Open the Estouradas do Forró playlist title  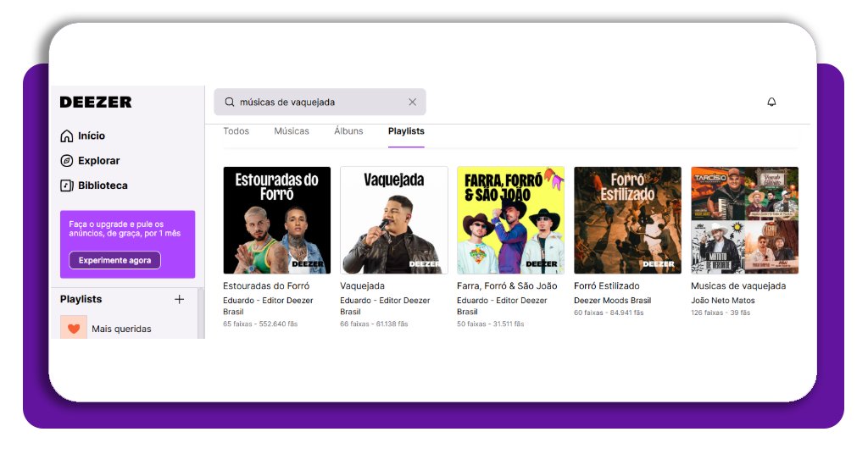pyautogui.click(x=266, y=286)
